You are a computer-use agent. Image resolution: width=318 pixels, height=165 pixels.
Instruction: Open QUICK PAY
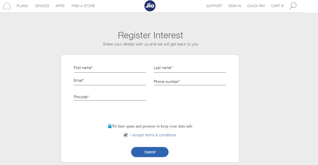(x=256, y=6)
